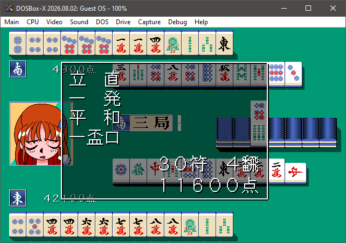The height and width of the screenshot is (243, 346).
Task: Minimize the DOSBox-X window
Action: (284, 9)
